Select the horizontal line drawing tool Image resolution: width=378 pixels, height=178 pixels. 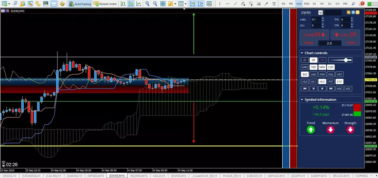click(x=227, y=4)
